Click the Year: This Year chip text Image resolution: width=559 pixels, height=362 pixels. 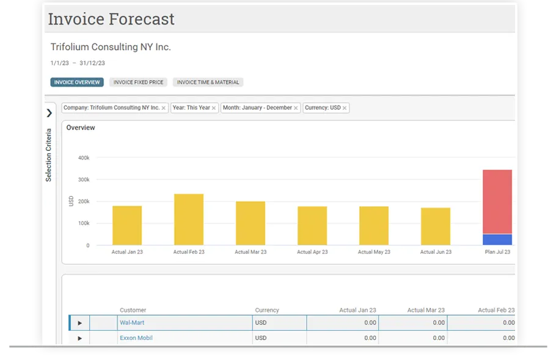[x=191, y=107]
